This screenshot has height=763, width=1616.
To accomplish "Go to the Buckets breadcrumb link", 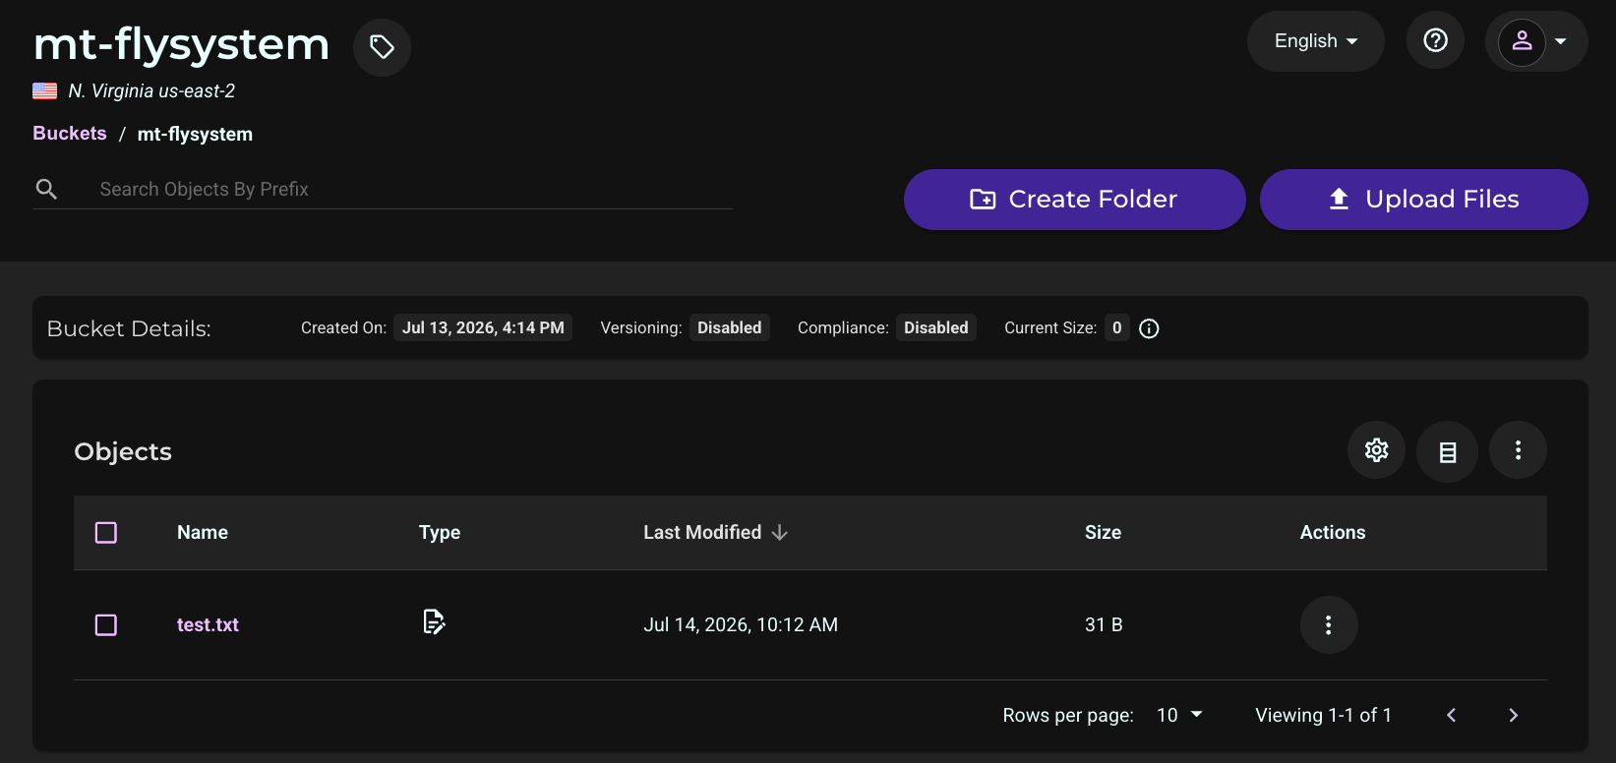I will (x=70, y=134).
